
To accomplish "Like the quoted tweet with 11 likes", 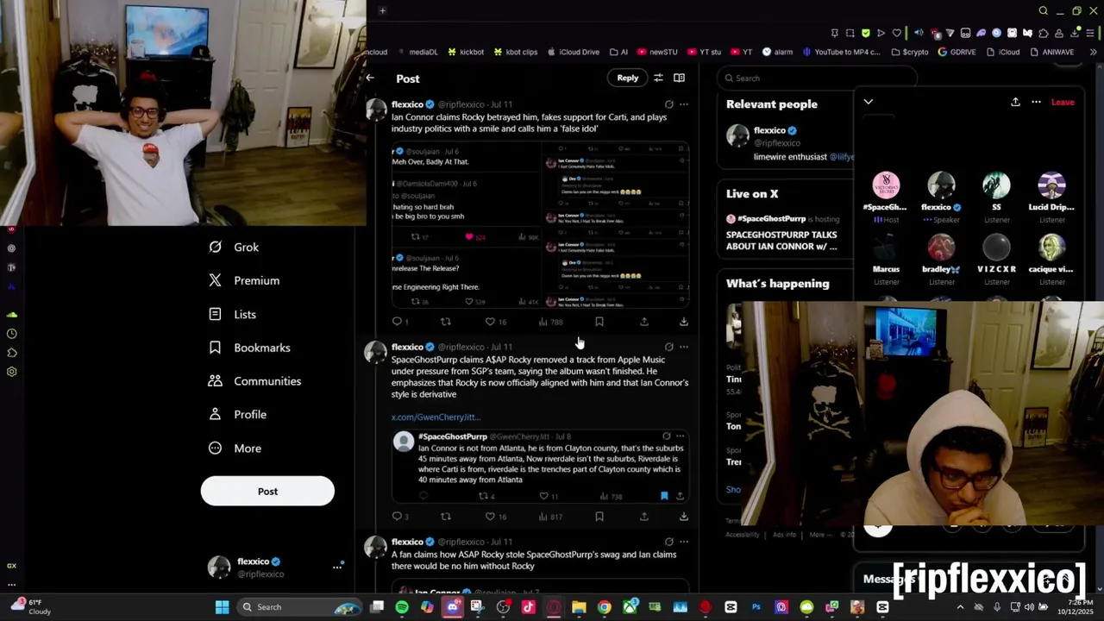I will pos(549,496).
